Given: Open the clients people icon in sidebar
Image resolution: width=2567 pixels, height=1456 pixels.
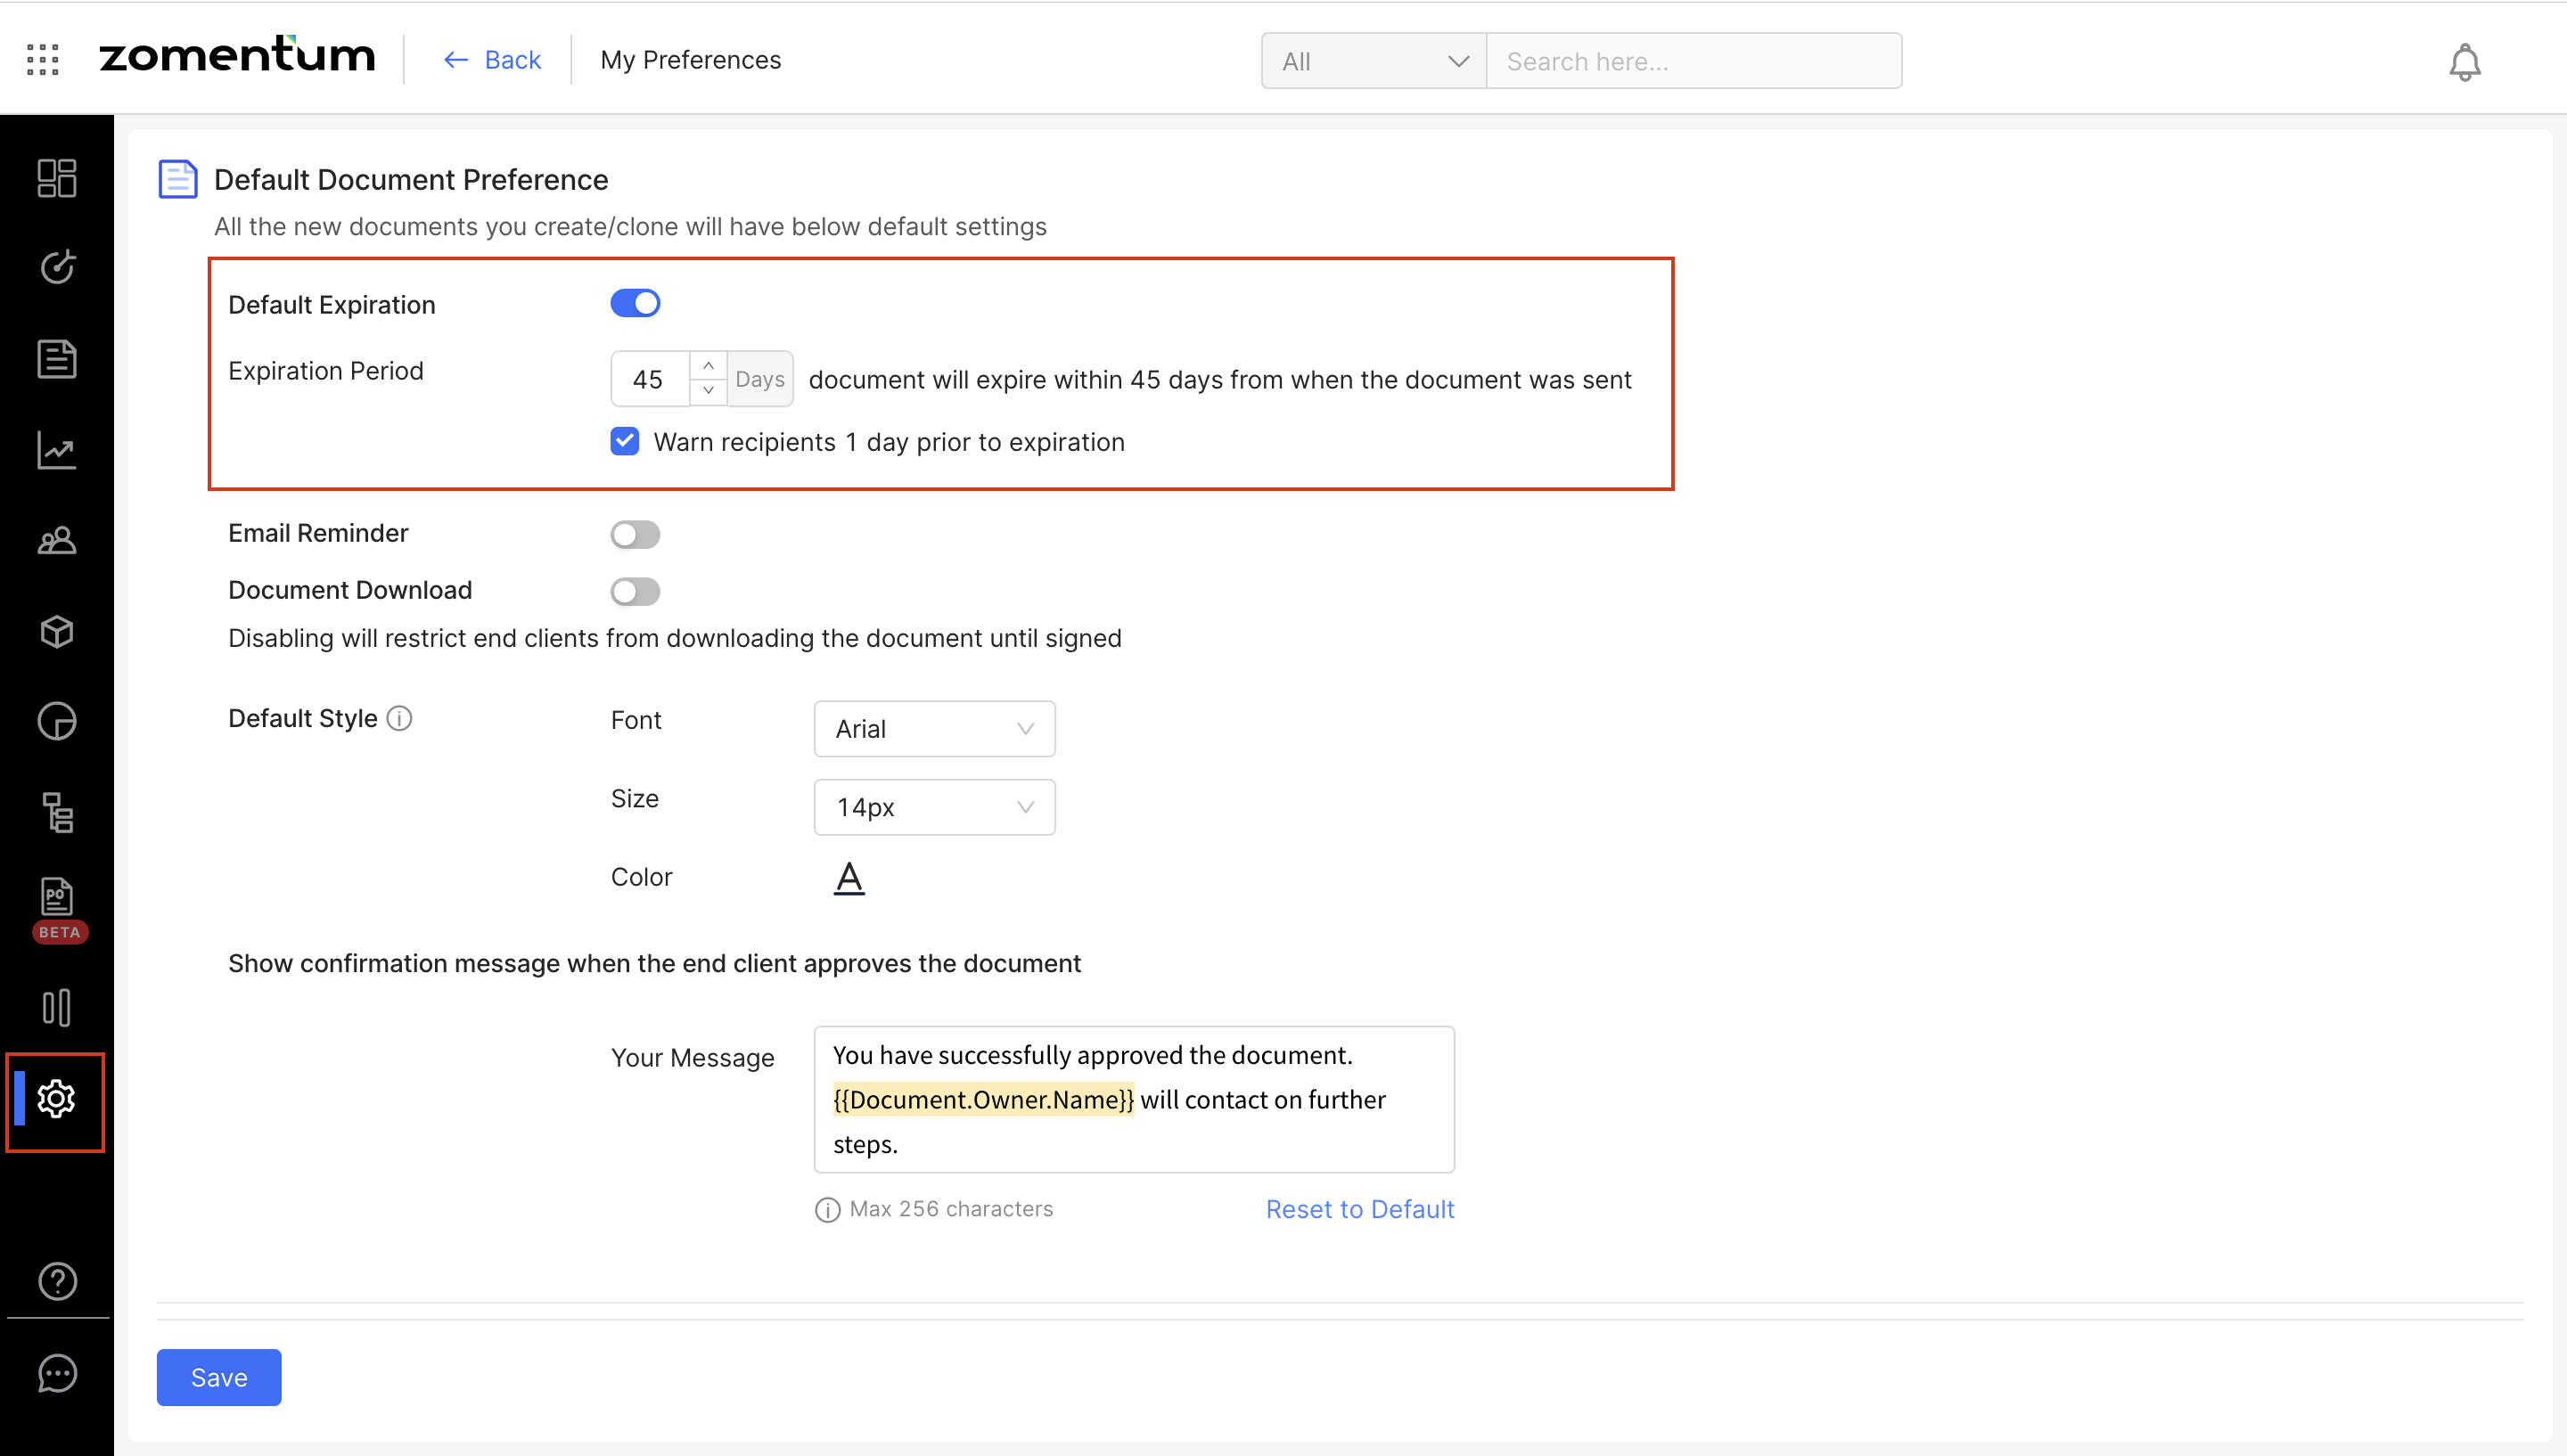Looking at the screenshot, I should pos(57,541).
